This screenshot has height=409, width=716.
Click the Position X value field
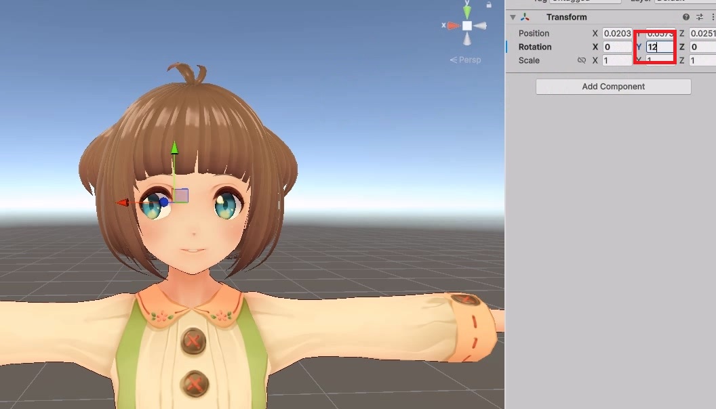pos(617,33)
